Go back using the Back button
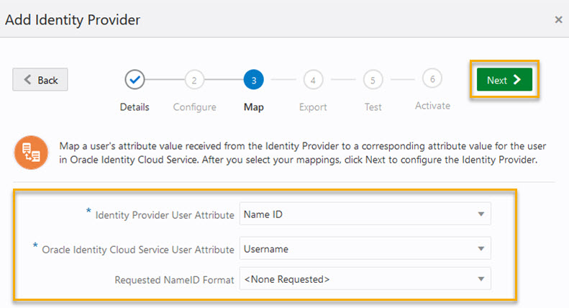569x308 pixels. tap(40, 80)
